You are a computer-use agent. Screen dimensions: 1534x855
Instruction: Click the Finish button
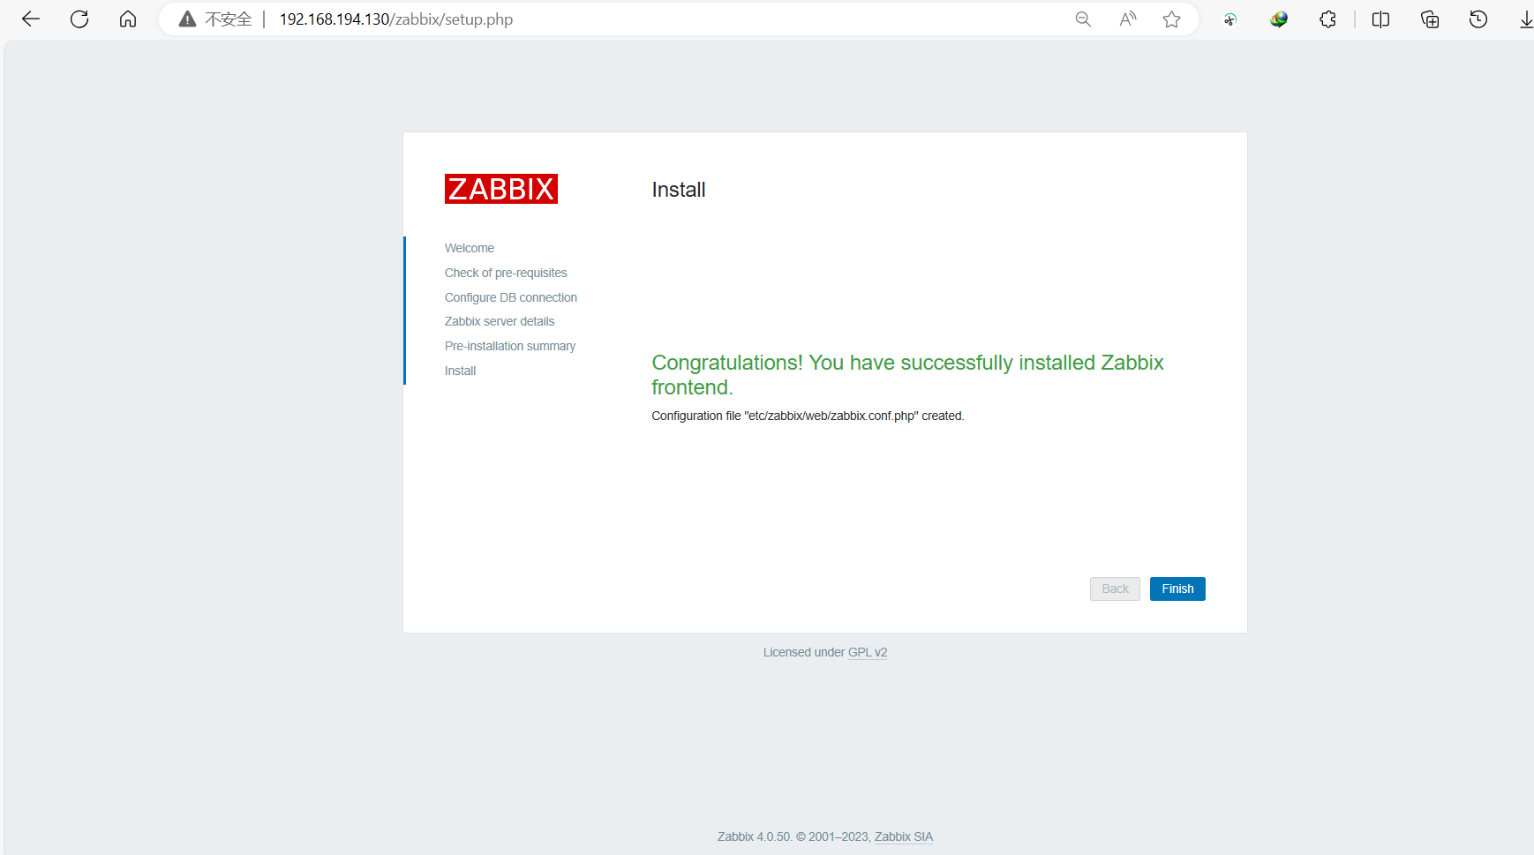pos(1177,589)
